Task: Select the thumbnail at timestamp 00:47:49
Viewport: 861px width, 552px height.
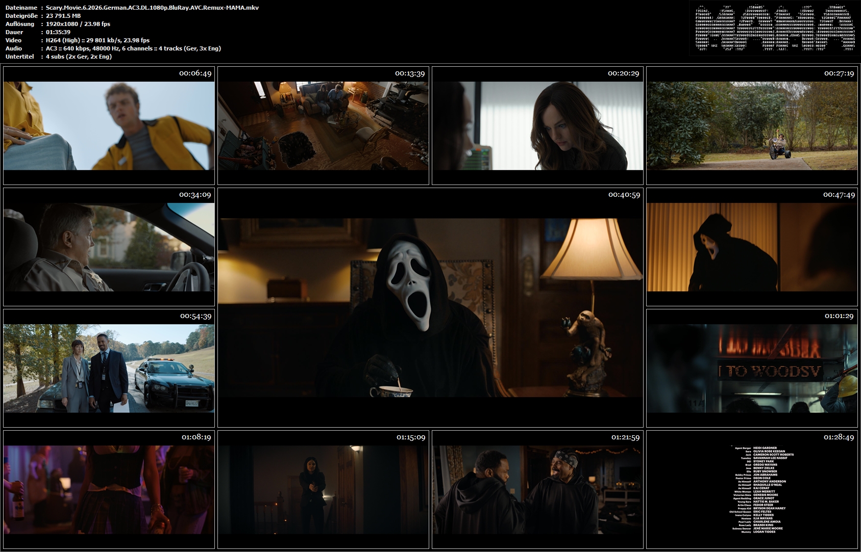Action: 752,247
